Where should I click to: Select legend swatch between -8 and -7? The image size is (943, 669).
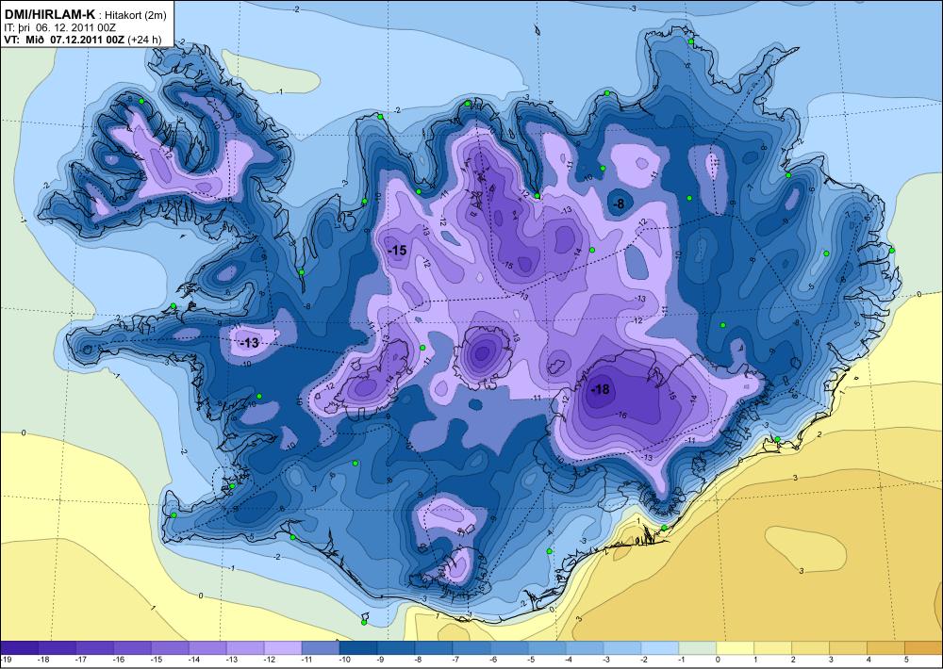[x=433, y=648]
